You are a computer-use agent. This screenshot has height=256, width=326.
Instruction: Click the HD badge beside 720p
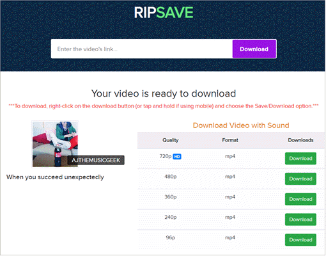click(177, 157)
